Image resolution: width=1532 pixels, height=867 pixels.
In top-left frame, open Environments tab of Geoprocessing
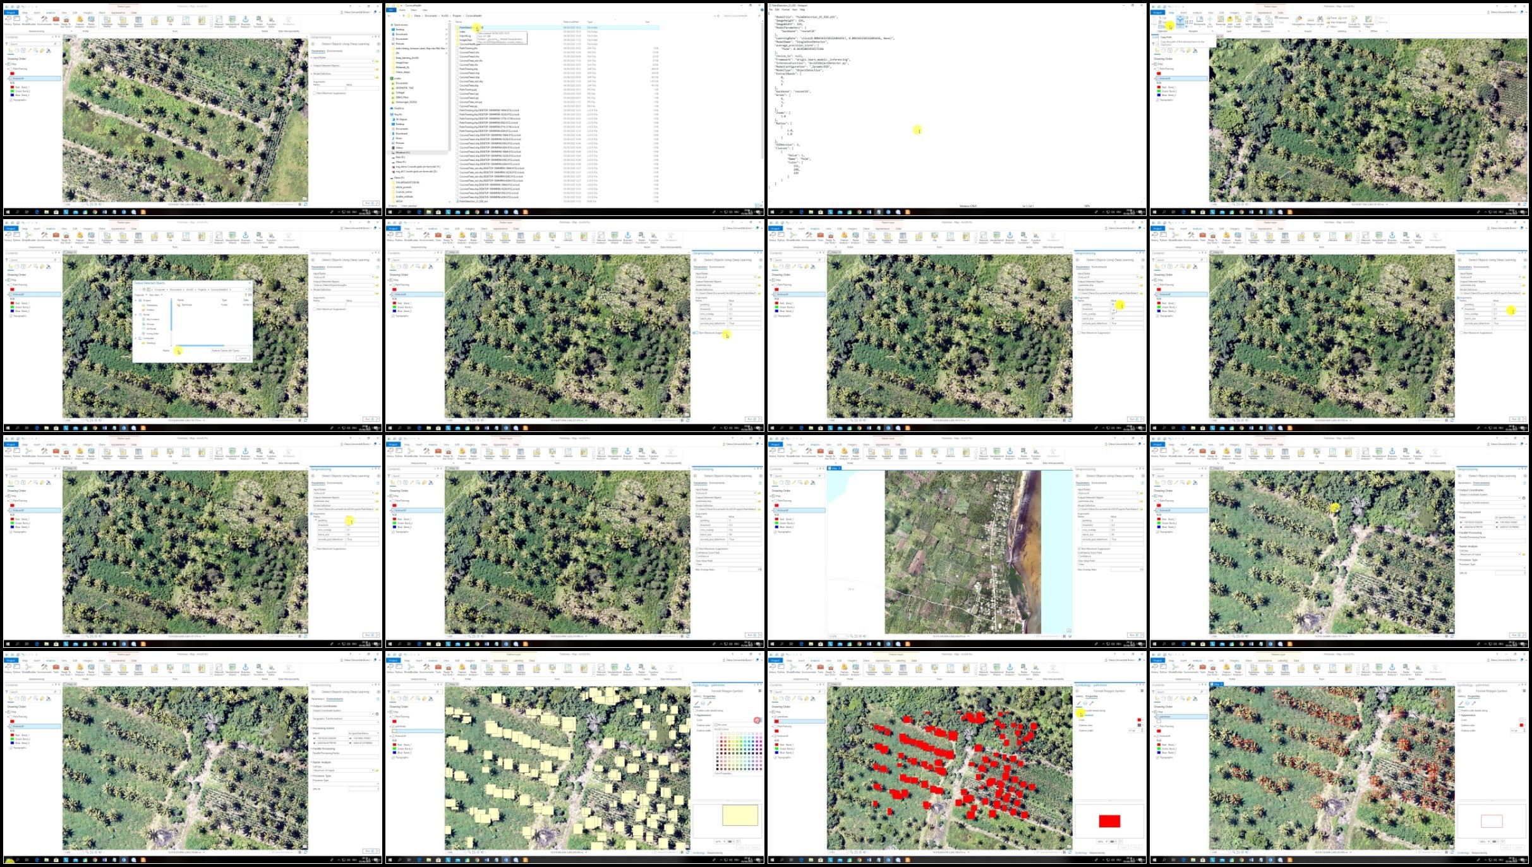coord(335,51)
